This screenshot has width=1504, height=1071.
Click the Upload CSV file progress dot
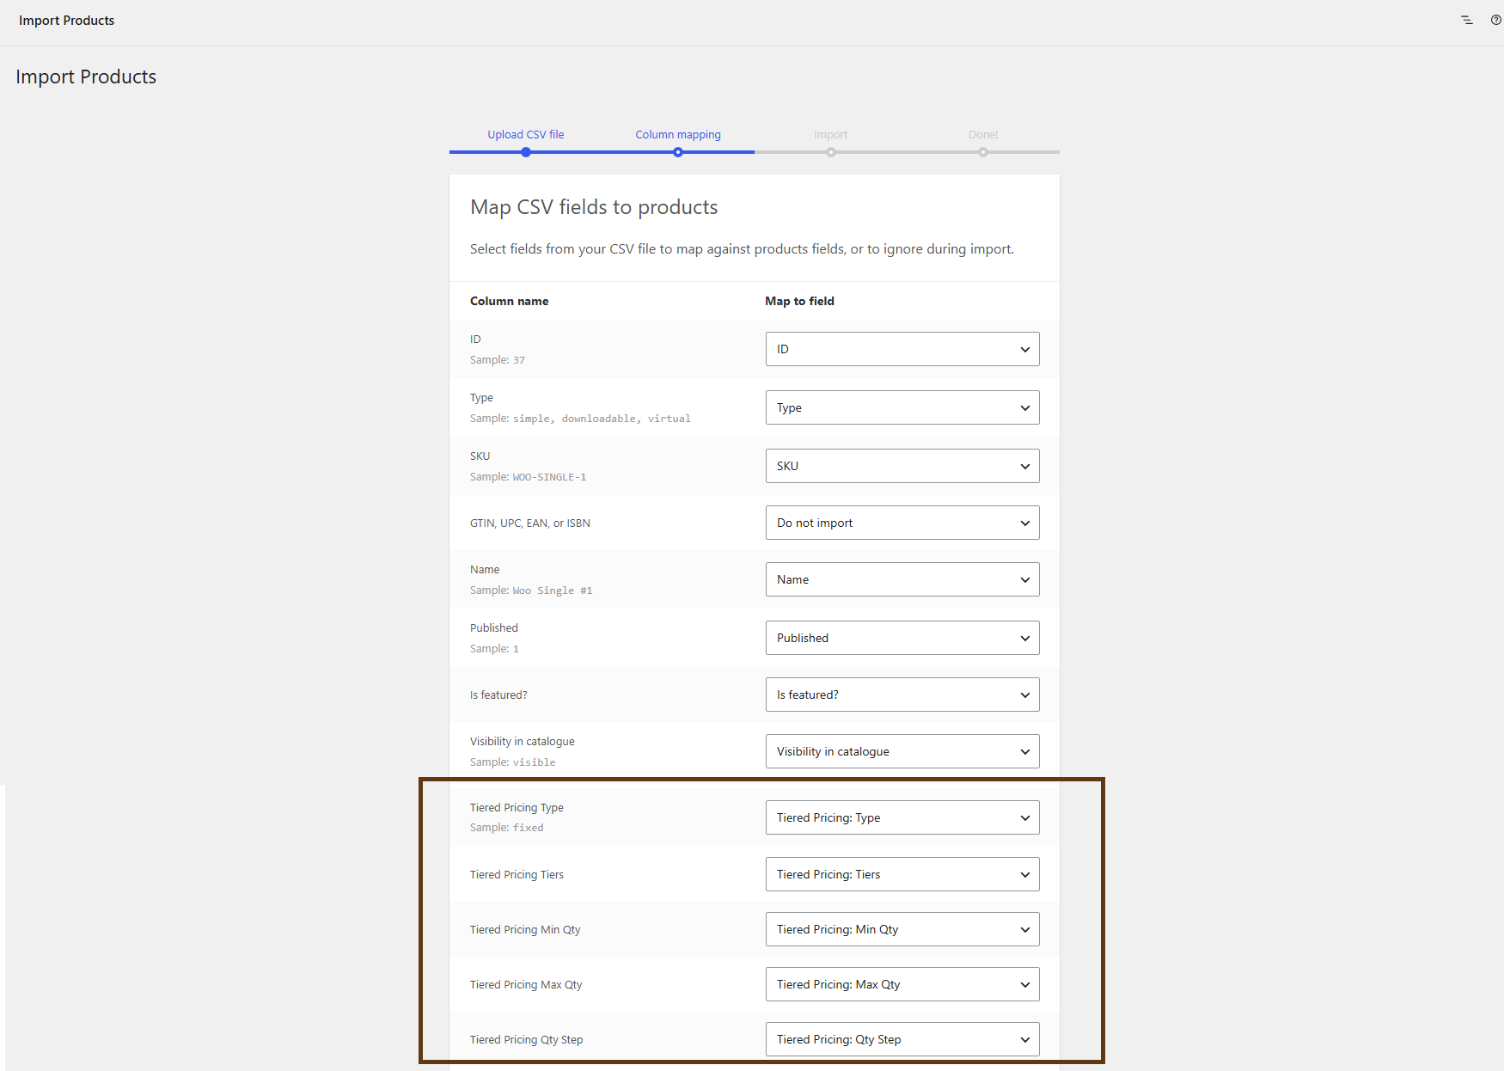tap(526, 152)
